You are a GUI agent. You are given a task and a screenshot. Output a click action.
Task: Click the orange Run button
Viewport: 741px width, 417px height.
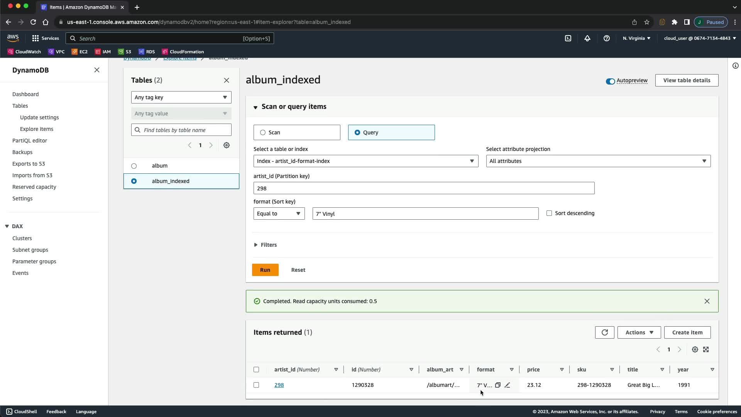tap(265, 270)
